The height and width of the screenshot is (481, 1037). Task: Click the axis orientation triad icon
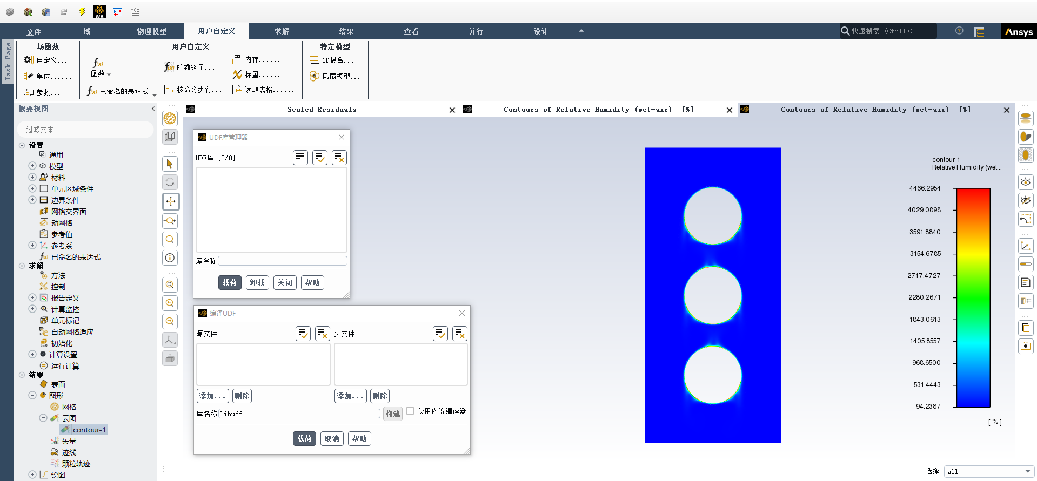click(x=170, y=340)
